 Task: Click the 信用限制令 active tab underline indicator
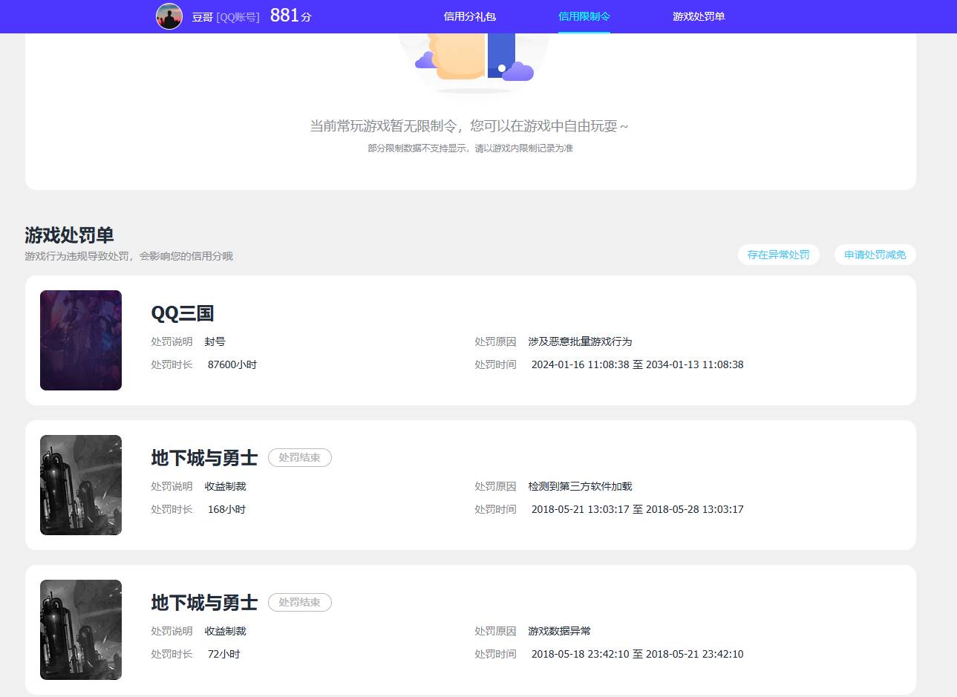click(584, 33)
